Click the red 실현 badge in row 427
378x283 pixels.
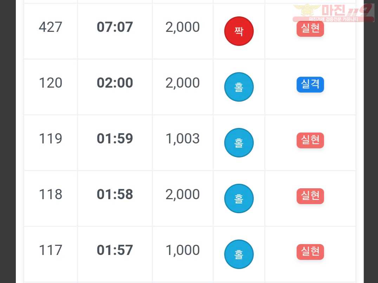310,29
